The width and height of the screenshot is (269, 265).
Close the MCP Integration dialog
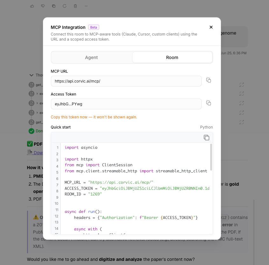(211, 27)
